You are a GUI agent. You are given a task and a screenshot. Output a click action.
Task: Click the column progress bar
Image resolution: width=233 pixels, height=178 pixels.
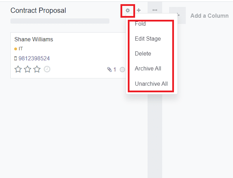click(60, 21)
